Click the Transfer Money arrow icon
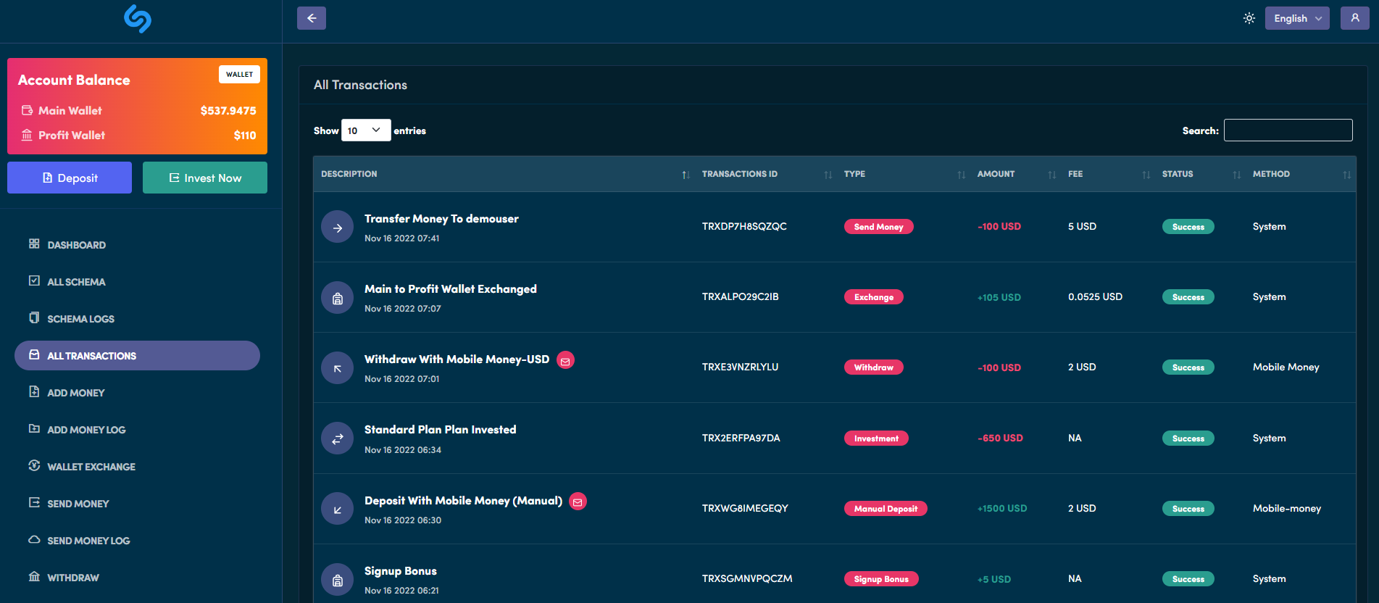This screenshot has height=603, width=1379. (x=337, y=227)
